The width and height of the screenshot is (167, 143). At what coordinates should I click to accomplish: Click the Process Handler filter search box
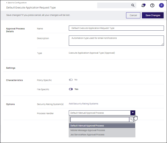point(100,120)
